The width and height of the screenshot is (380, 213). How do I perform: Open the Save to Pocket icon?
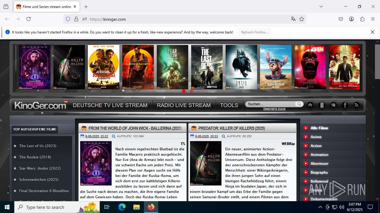point(341,19)
